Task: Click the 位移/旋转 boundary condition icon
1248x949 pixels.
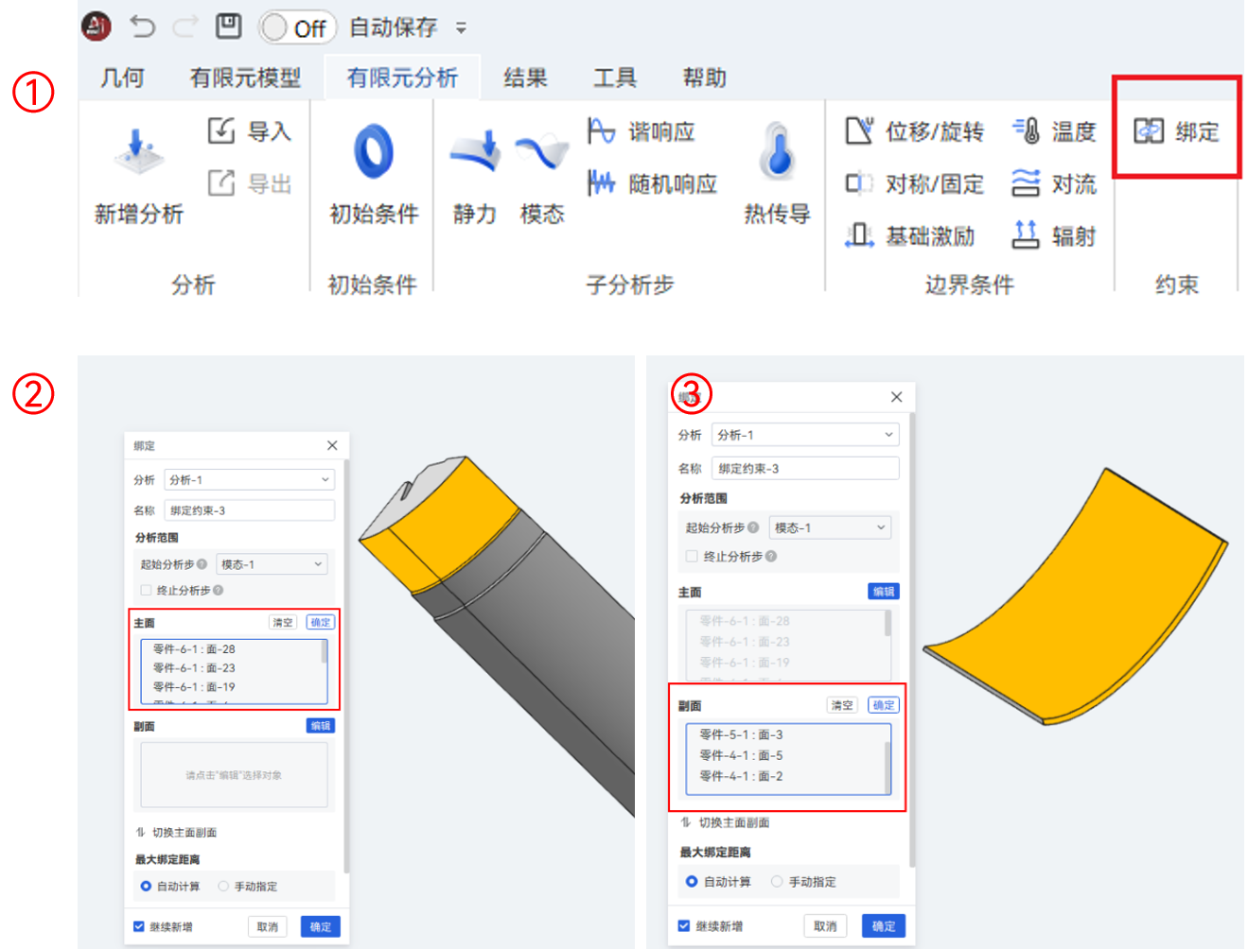Action: 859,130
